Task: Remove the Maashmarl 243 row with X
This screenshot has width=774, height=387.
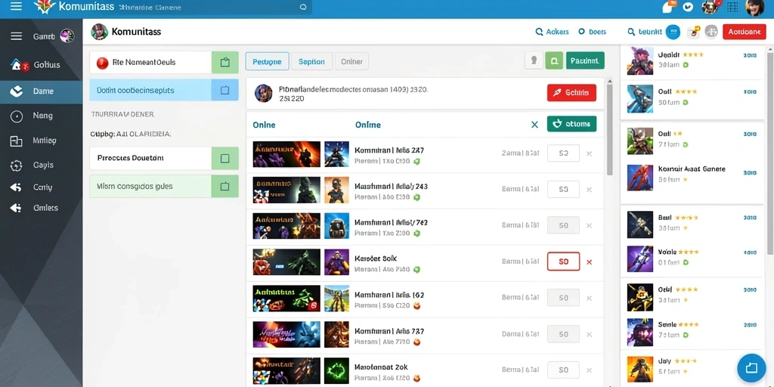Action: point(589,190)
